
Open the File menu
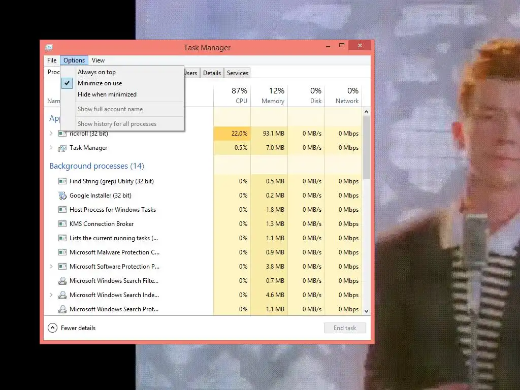tap(52, 60)
